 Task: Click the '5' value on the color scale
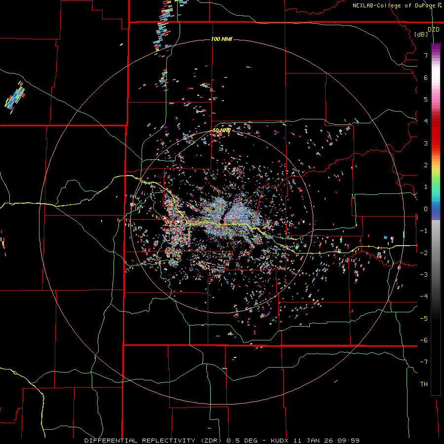tap(426, 99)
